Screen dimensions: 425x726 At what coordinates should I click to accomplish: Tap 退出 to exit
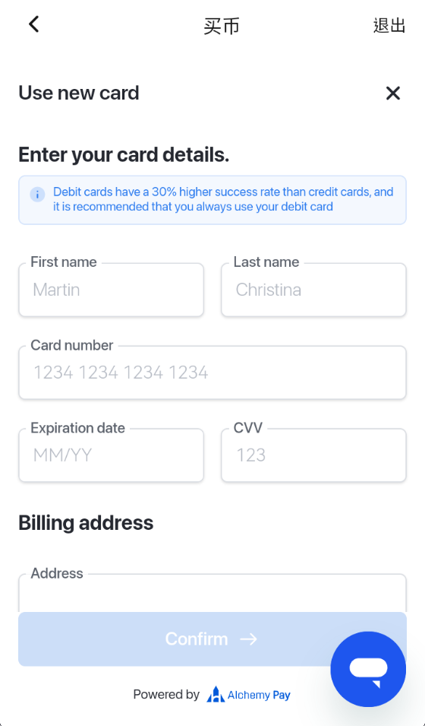tap(389, 25)
